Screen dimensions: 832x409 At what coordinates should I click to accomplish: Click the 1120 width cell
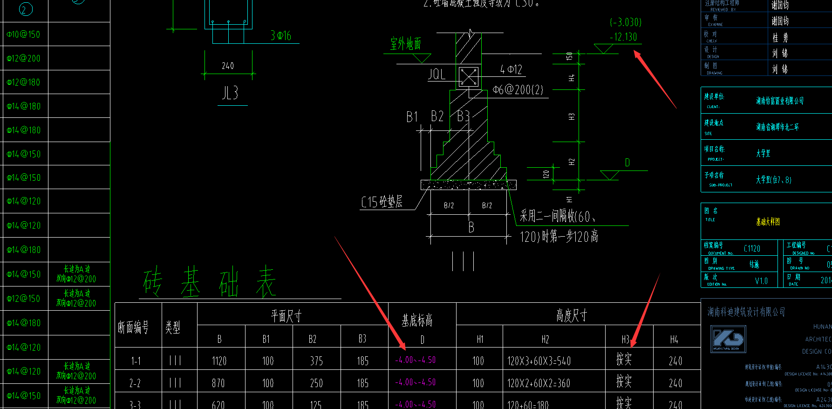click(x=219, y=361)
